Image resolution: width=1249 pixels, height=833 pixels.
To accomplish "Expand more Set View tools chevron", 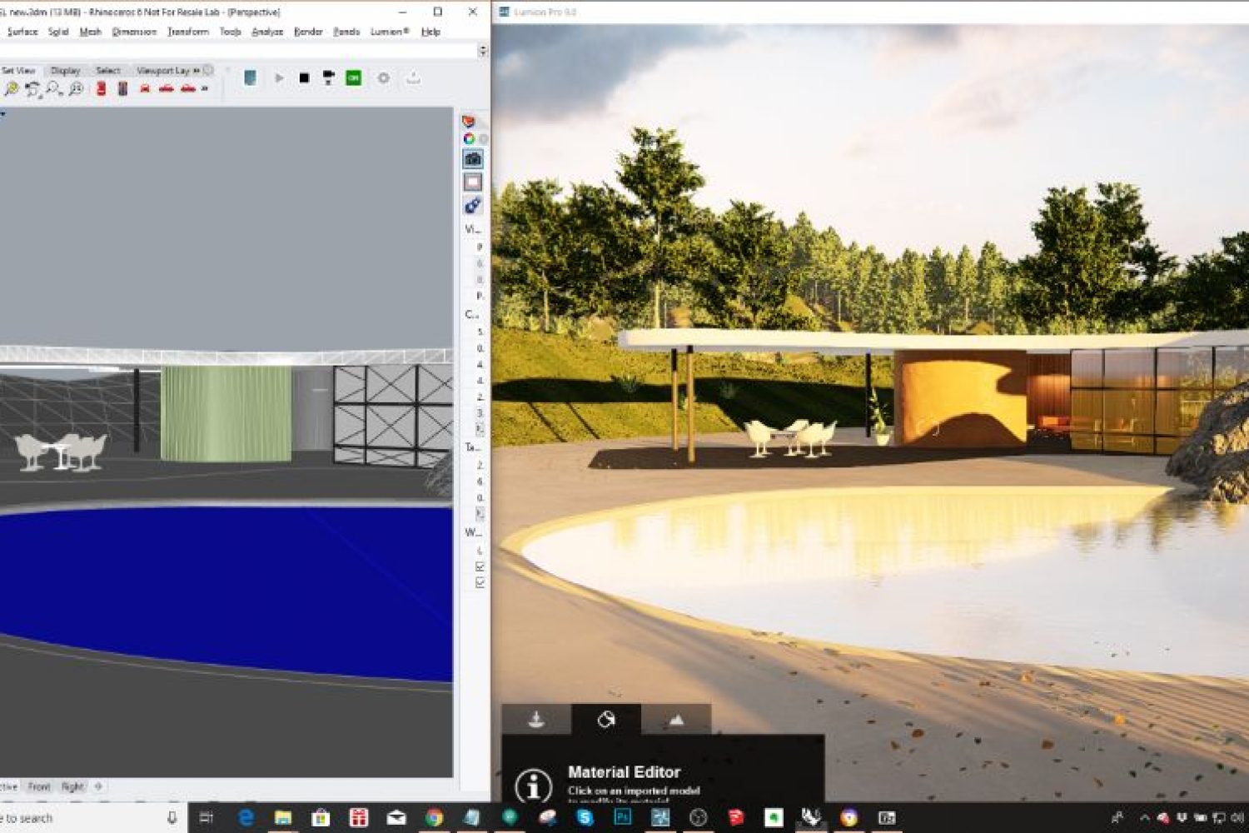I will point(205,88).
